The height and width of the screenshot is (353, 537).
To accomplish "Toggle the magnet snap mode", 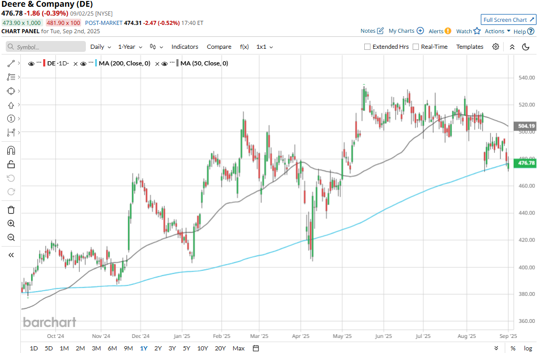I will [x=11, y=151].
